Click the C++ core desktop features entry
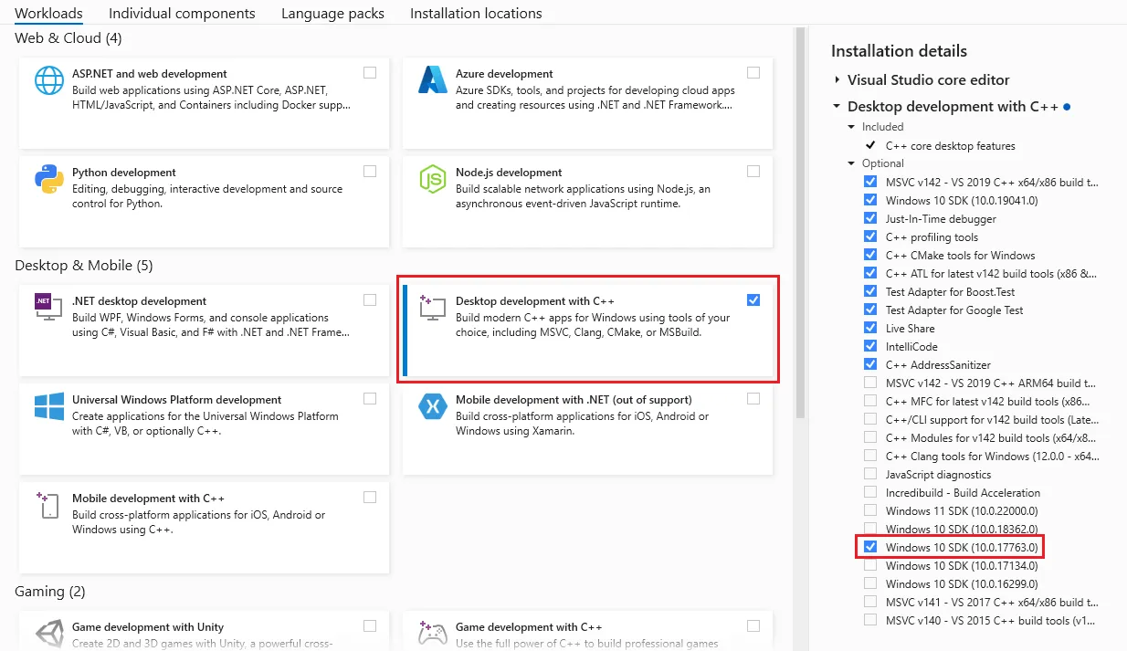The width and height of the screenshot is (1127, 651). tap(950, 144)
